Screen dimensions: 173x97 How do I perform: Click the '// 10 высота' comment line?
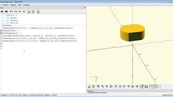click(10, 23)
